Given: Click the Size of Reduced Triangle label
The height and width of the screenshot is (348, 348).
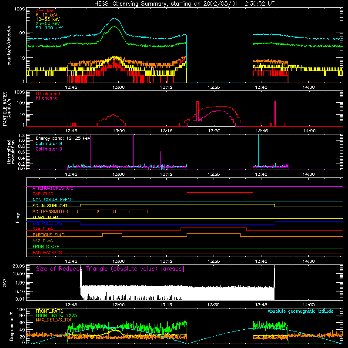Looking at the screenshot, I should [110, 269].
